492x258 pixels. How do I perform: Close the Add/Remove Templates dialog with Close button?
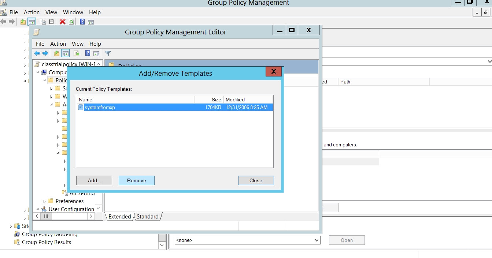[256, 180]
